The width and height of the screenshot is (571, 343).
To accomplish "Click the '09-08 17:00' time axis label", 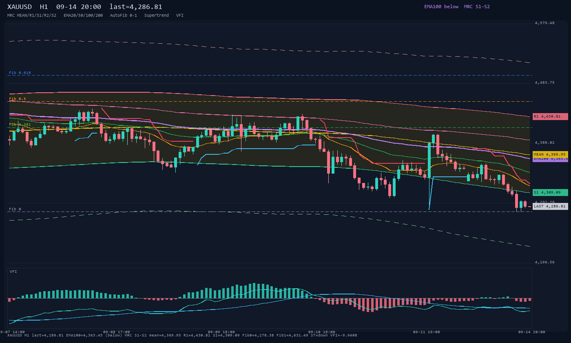I will point(117,332).
